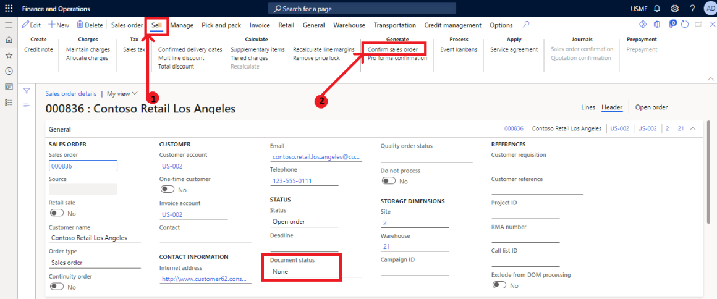
Task: Open the Sales order details link
Action: [71, 94]
